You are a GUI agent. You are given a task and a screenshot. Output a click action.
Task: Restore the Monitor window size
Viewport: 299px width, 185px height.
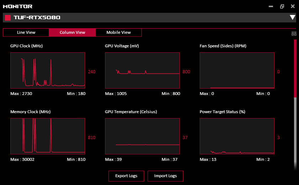point(282,6)
